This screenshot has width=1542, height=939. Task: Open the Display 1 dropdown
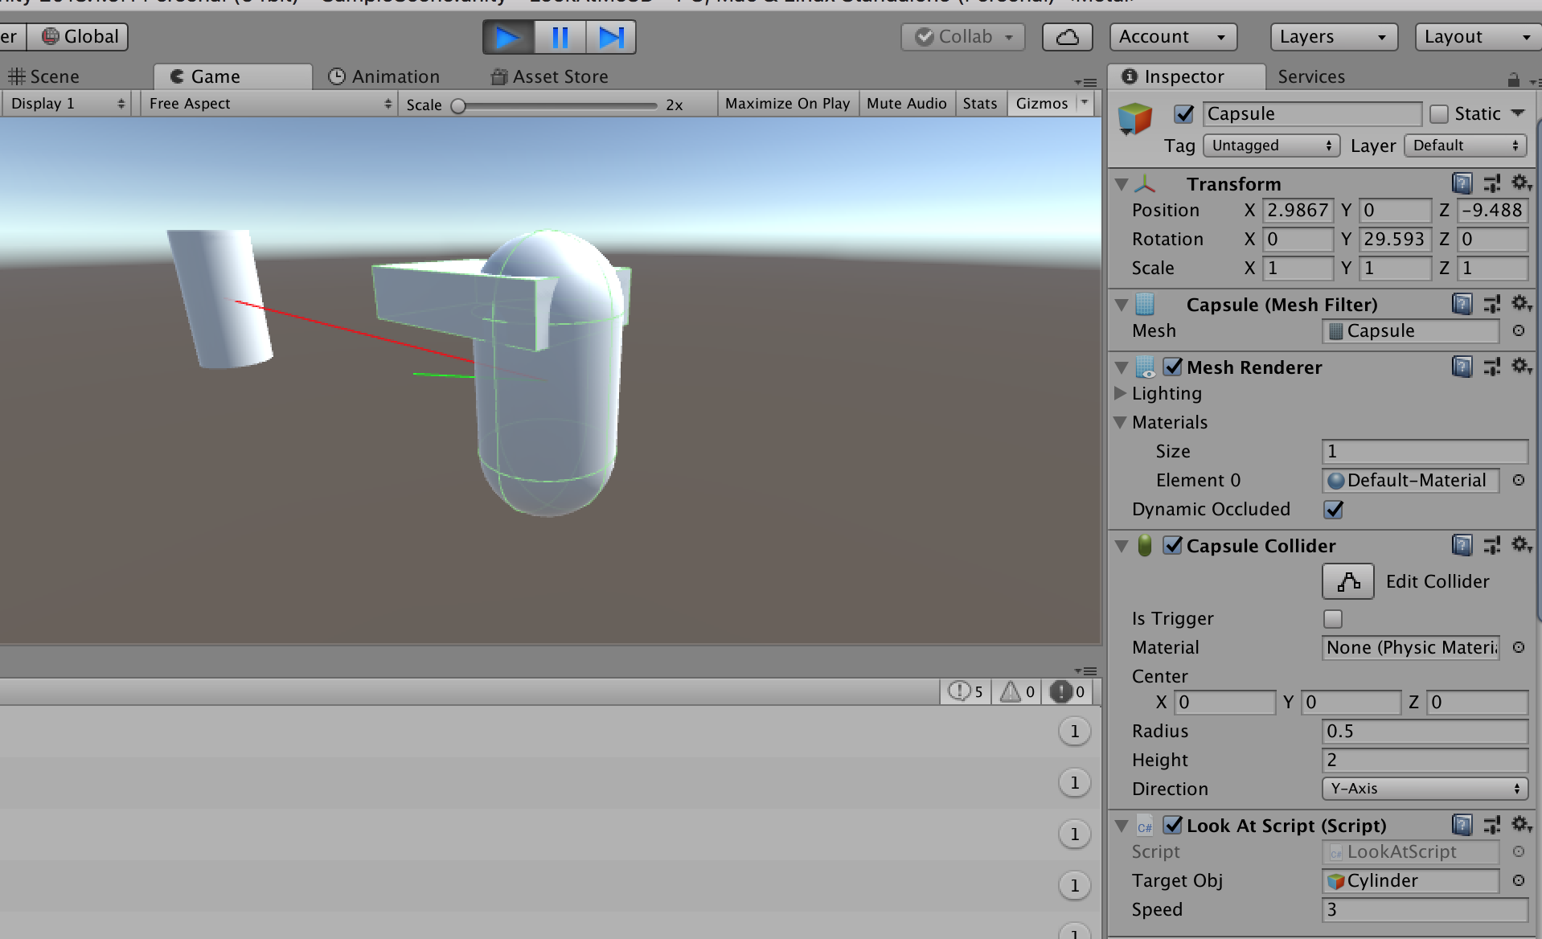(68, 104)
